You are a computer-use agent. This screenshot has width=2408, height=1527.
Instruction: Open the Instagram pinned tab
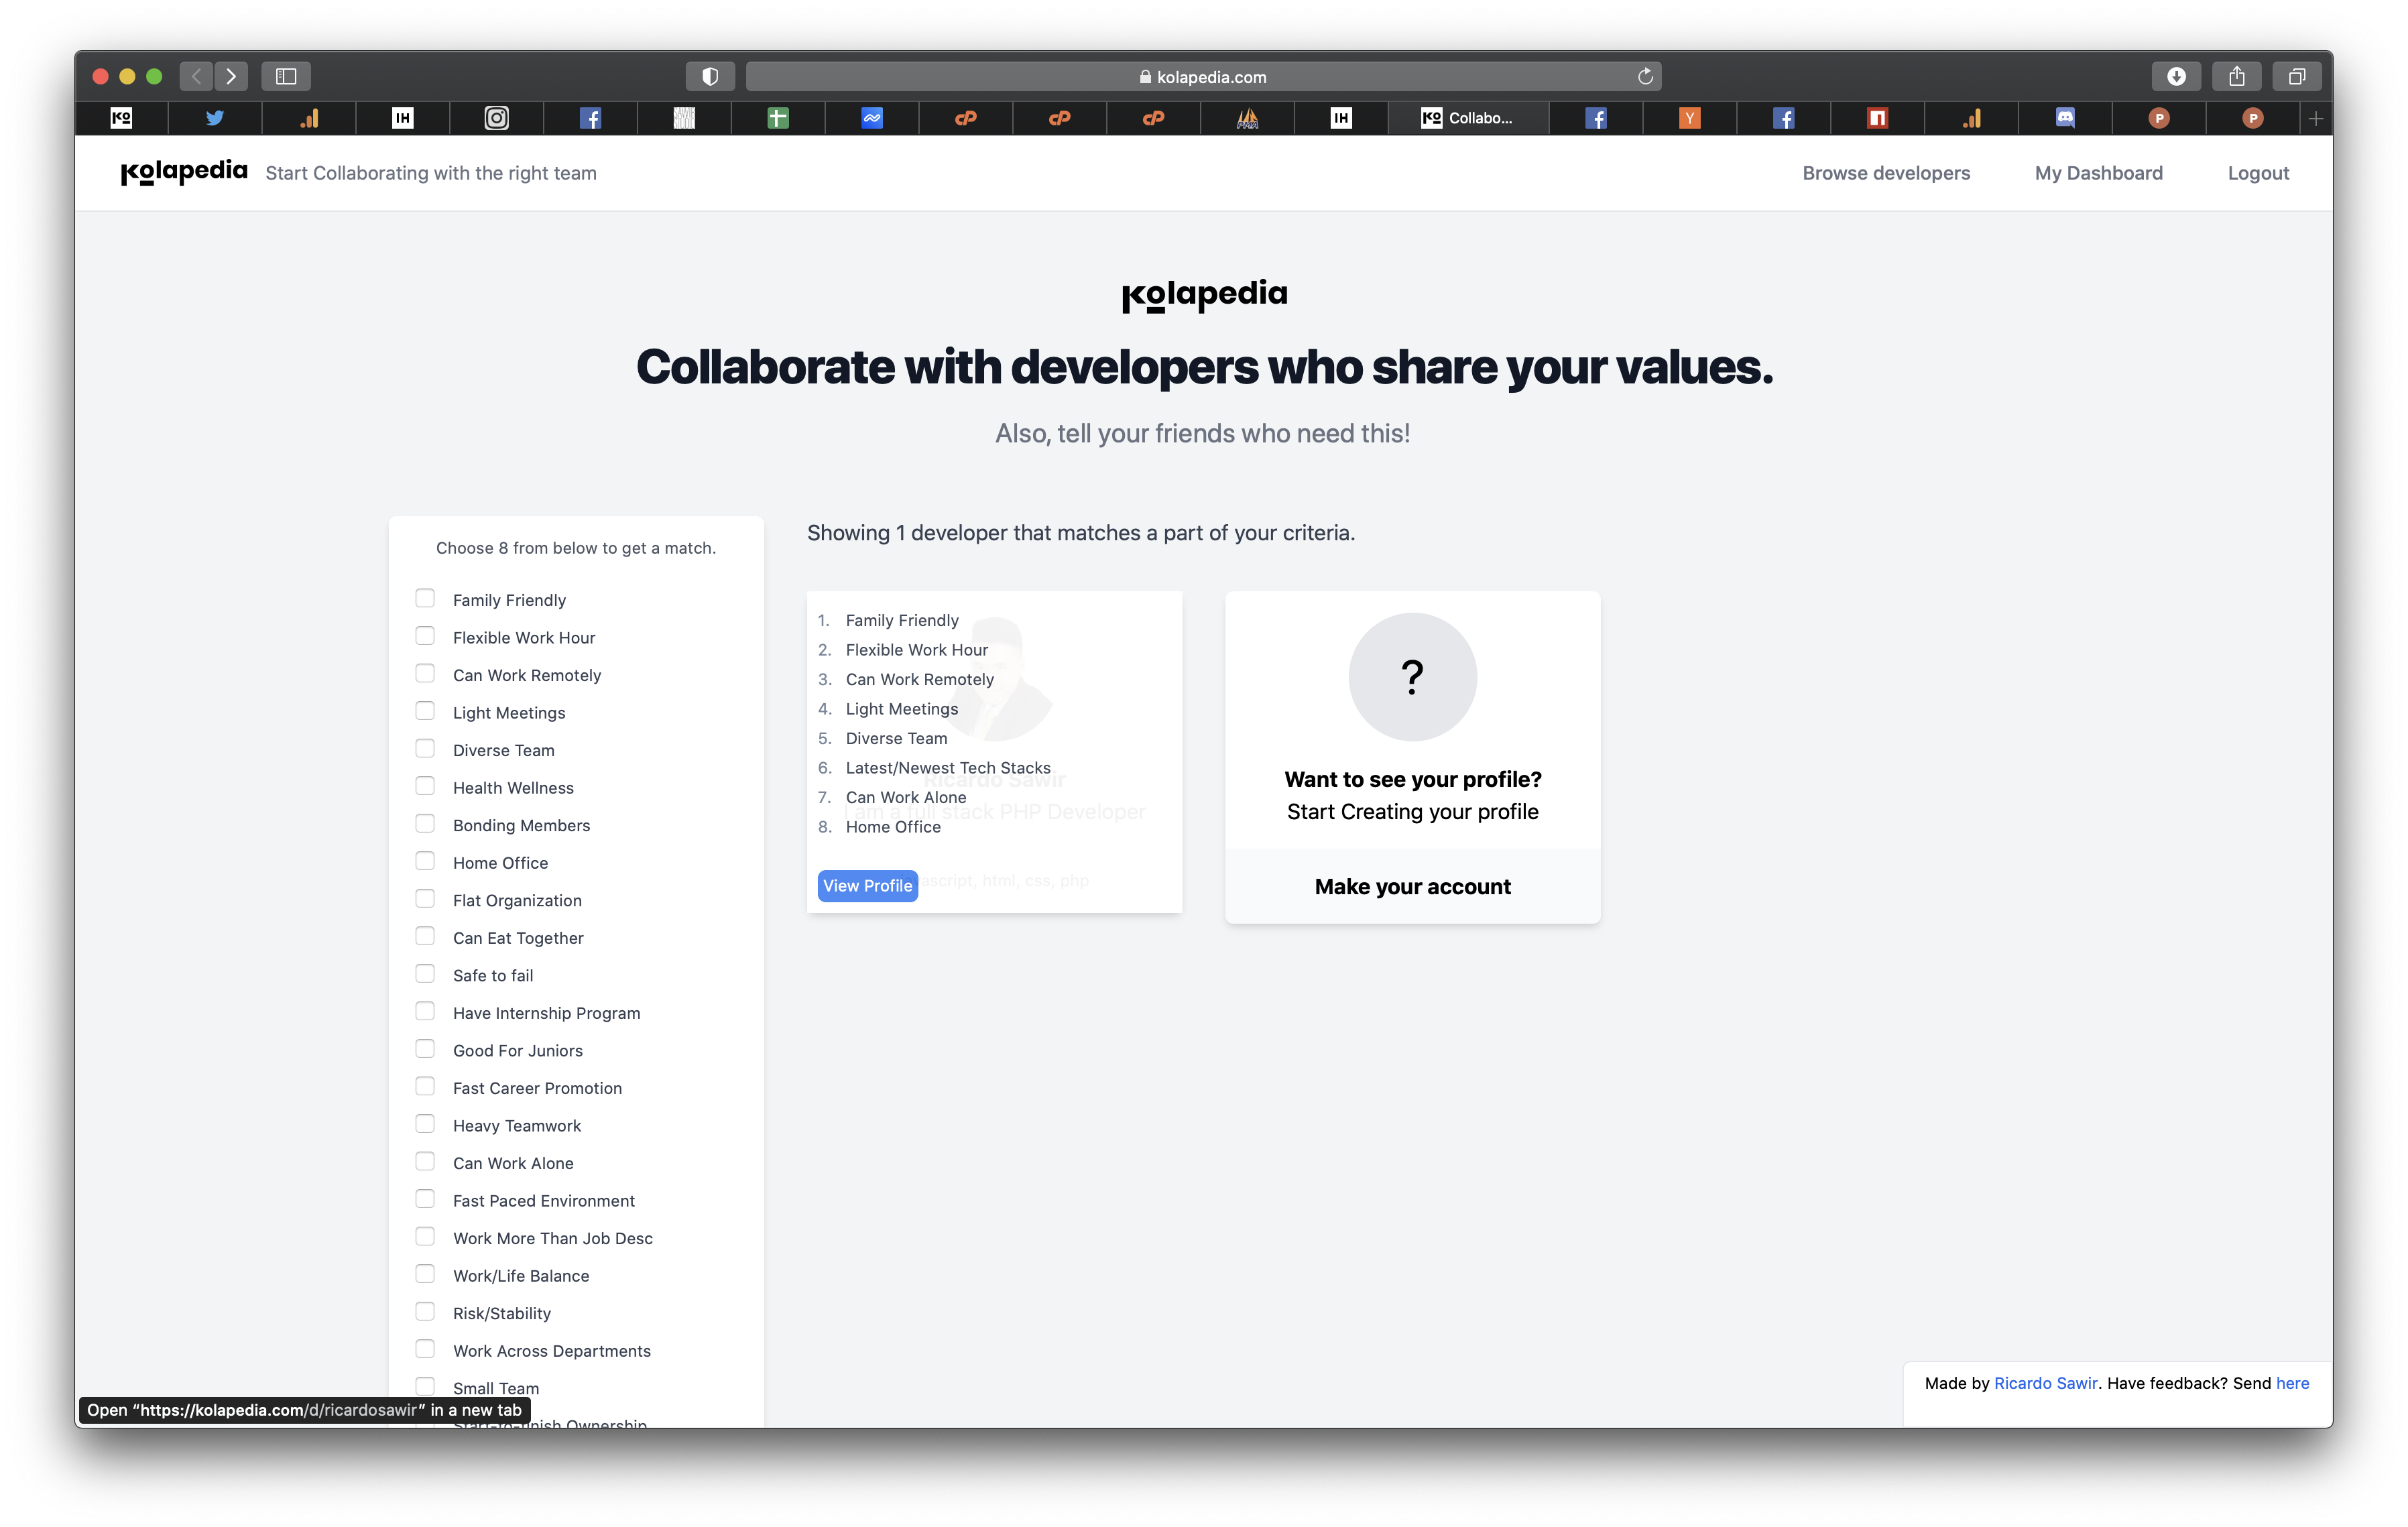click(497, 118)
